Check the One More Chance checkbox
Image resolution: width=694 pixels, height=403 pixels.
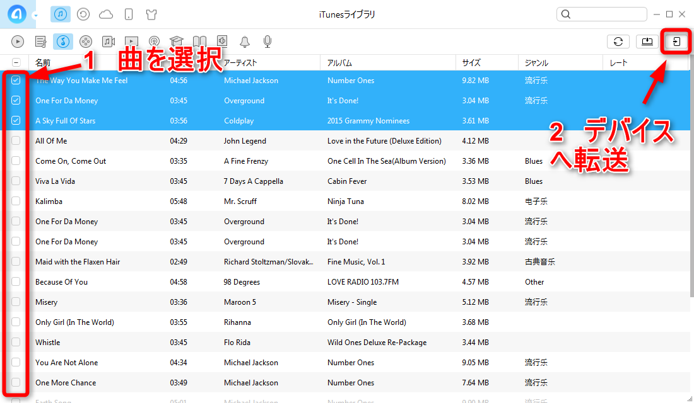[16, 382]
